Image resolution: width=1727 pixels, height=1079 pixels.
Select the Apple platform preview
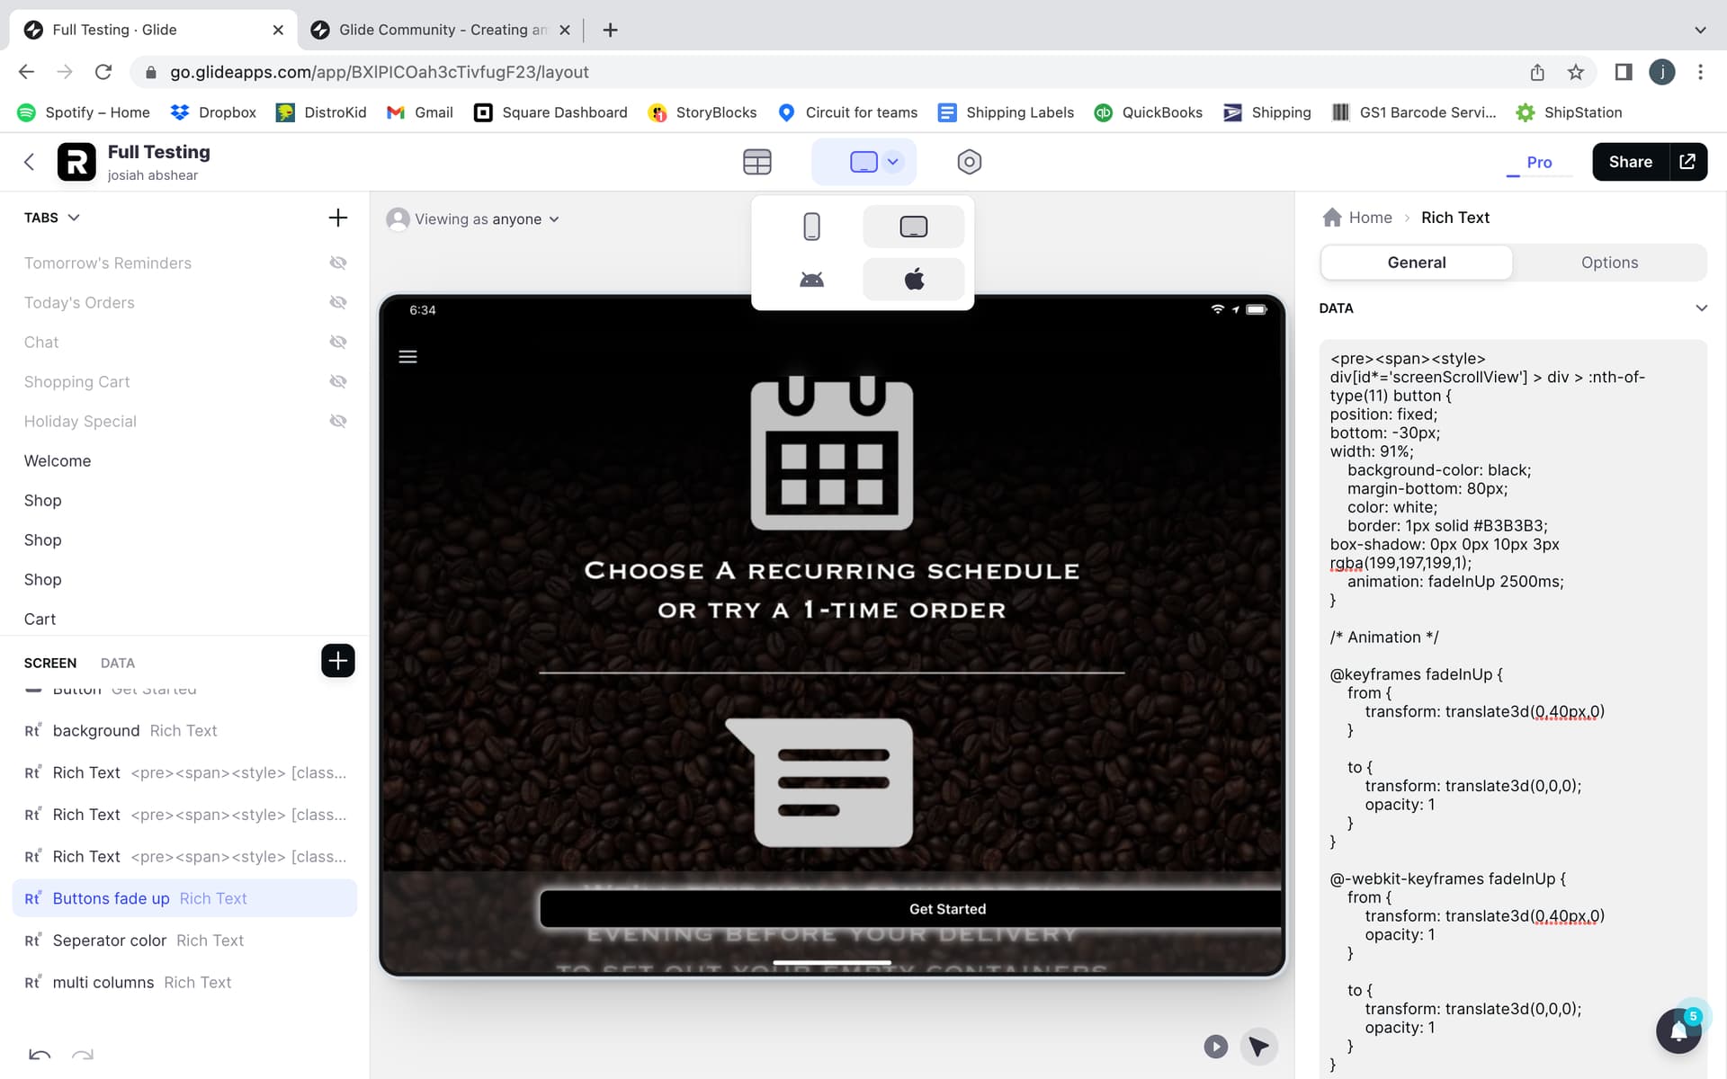click(913, 280)
